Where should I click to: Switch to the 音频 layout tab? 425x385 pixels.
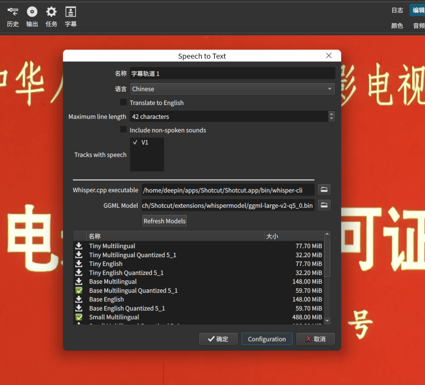coord(419,26)
